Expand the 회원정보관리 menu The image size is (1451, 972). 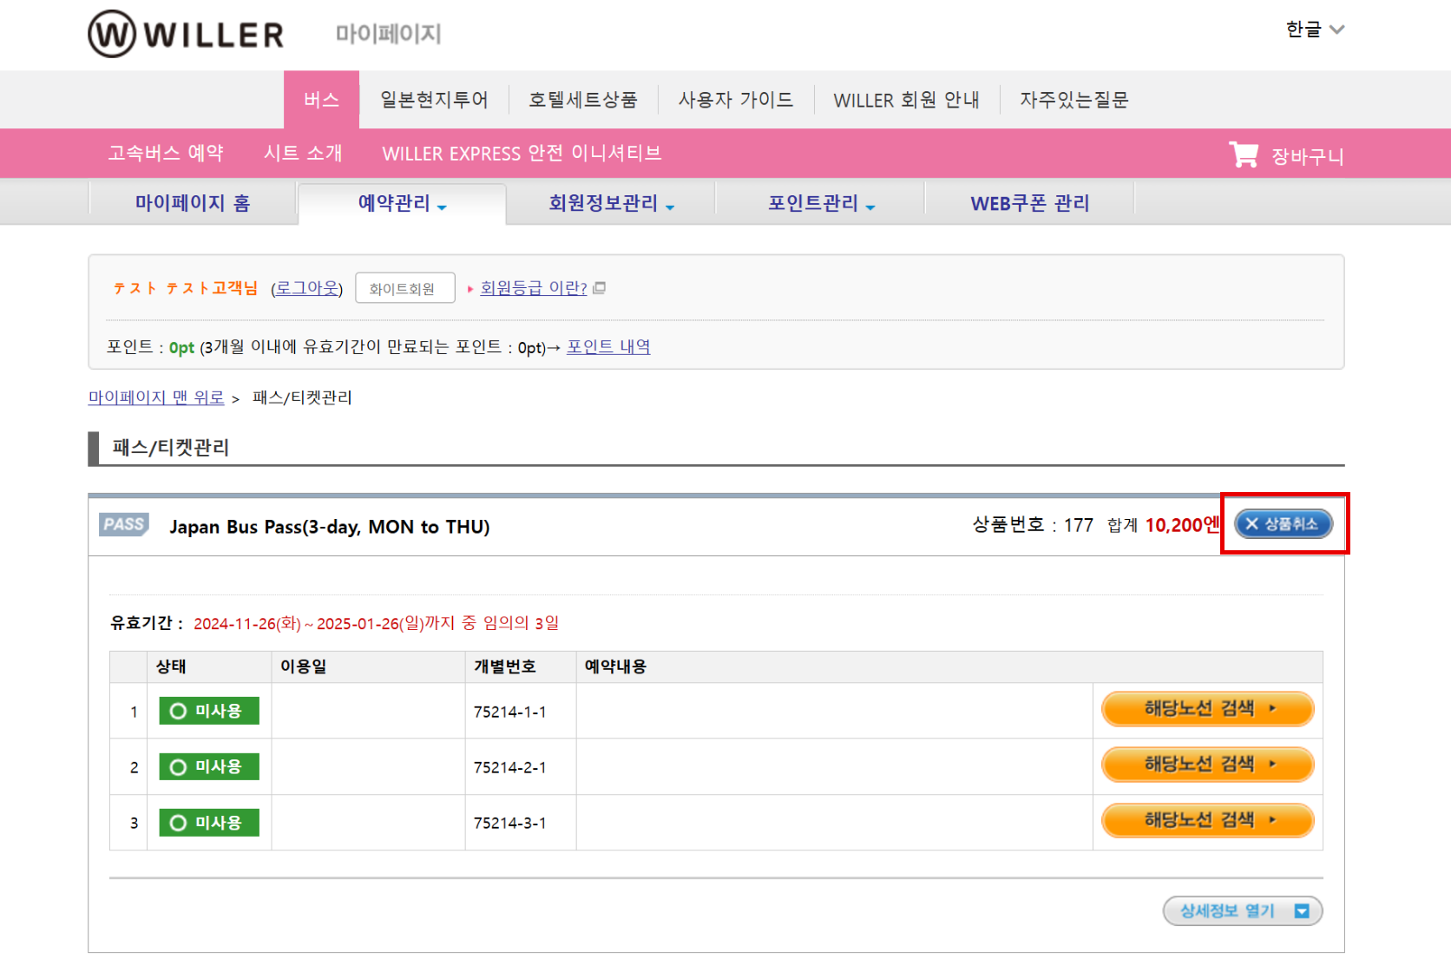[x=611, y=203]
